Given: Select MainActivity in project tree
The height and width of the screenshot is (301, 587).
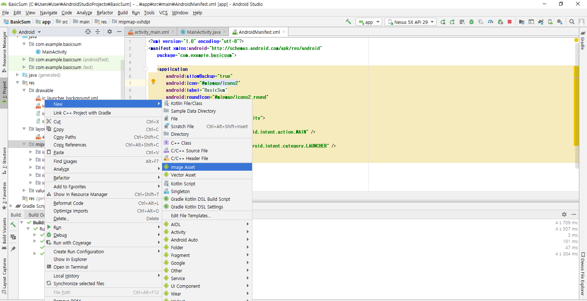Looking at the screenshot, I should pos(54,52).
